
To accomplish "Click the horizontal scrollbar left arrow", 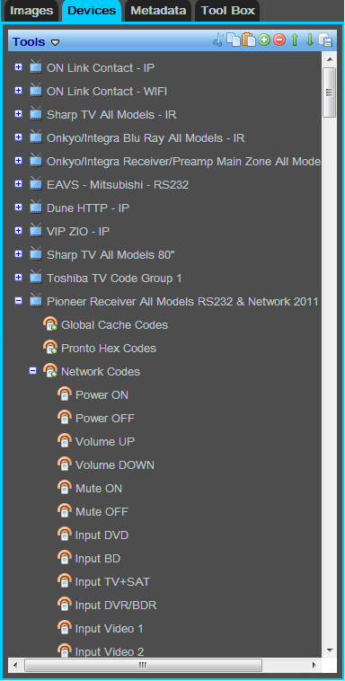I will [x=15, y=665].
